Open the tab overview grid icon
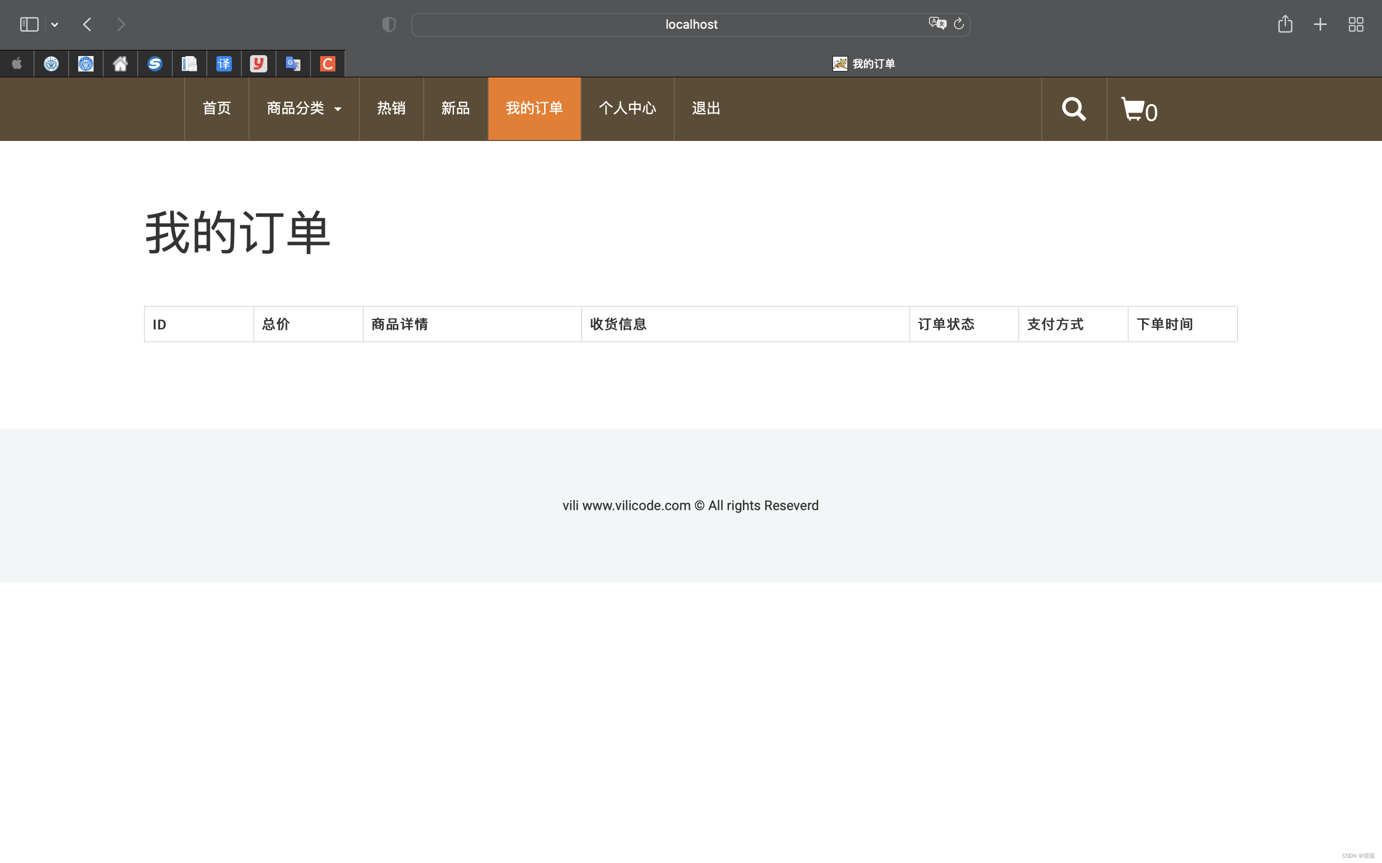 [1356, 24]
